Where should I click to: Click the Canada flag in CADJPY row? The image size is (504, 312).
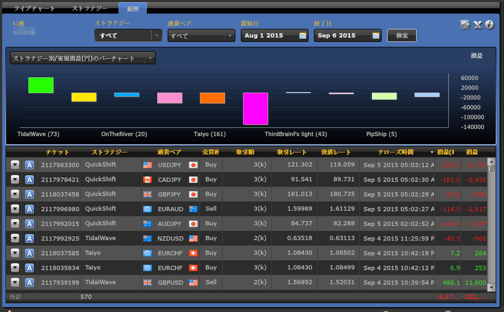click(x=147, y=180)
